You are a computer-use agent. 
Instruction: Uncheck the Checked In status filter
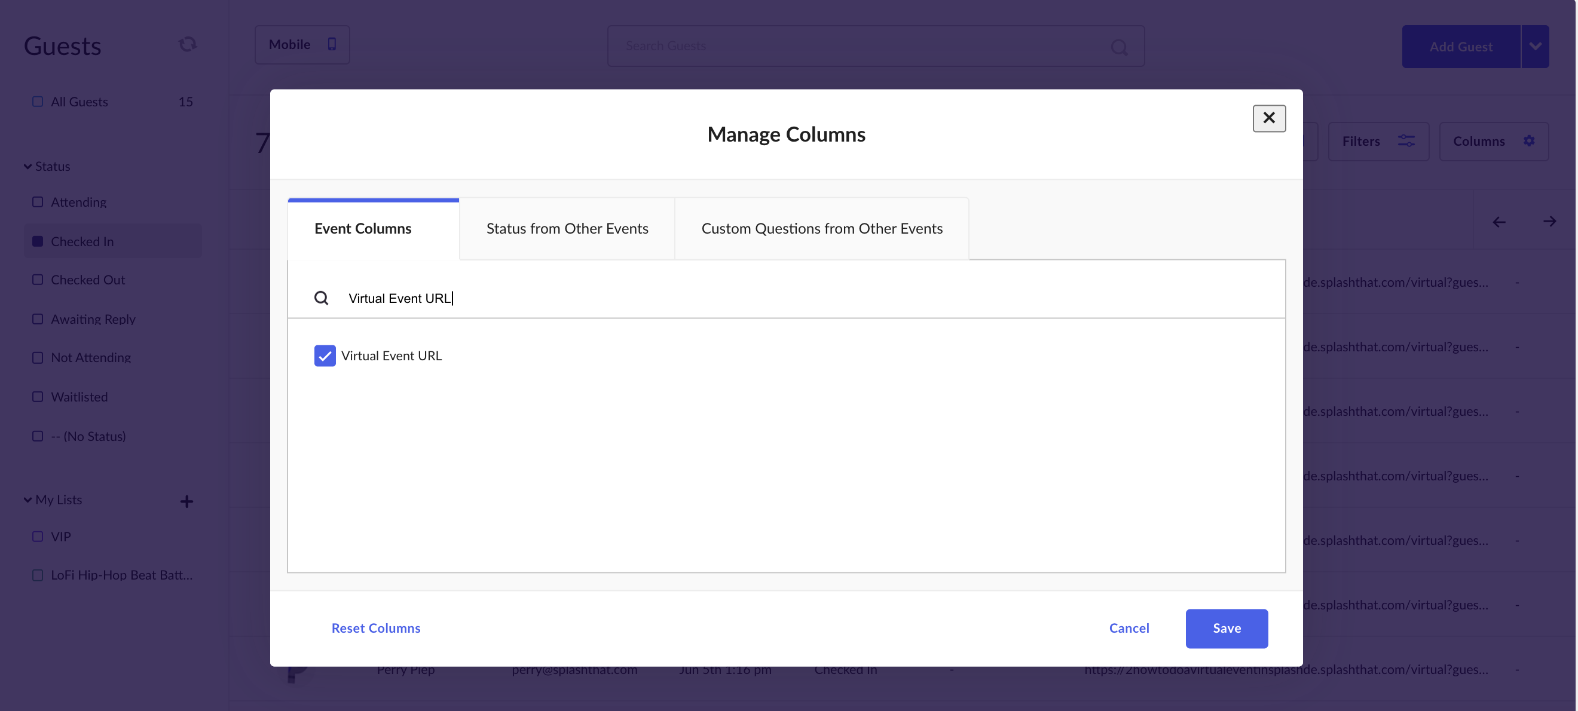(38, 241)
